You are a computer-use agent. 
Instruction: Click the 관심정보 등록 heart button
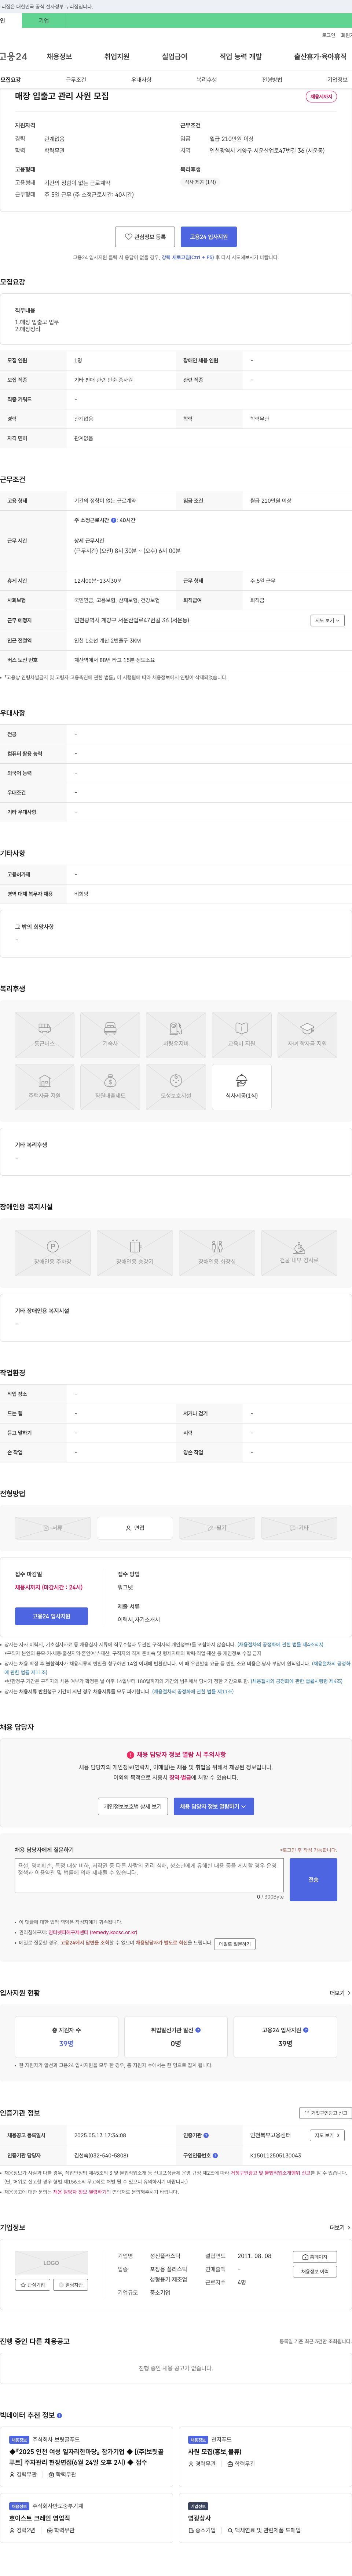[x=145, y=237]
